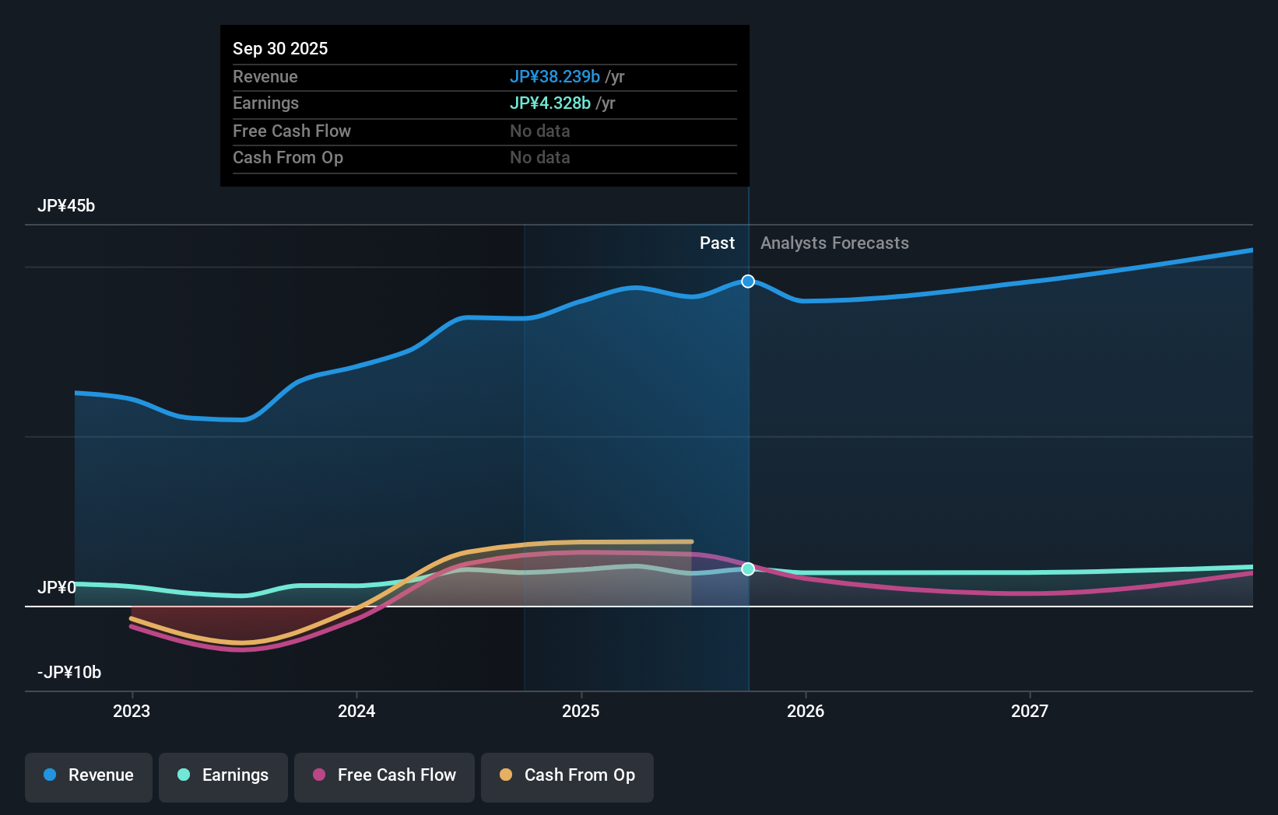Click the JP¥4.328b earnings value

click(x=550, y=103)
